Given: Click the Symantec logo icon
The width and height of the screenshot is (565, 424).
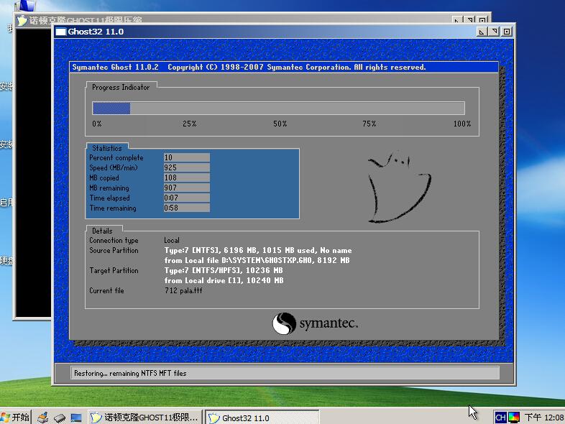Looking at the screenshot, I should click(x=284, y=323).
